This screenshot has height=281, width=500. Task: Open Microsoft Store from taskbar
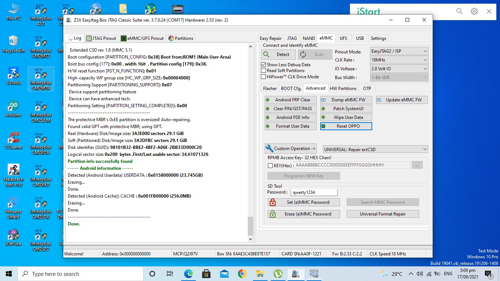click(206, 274)
